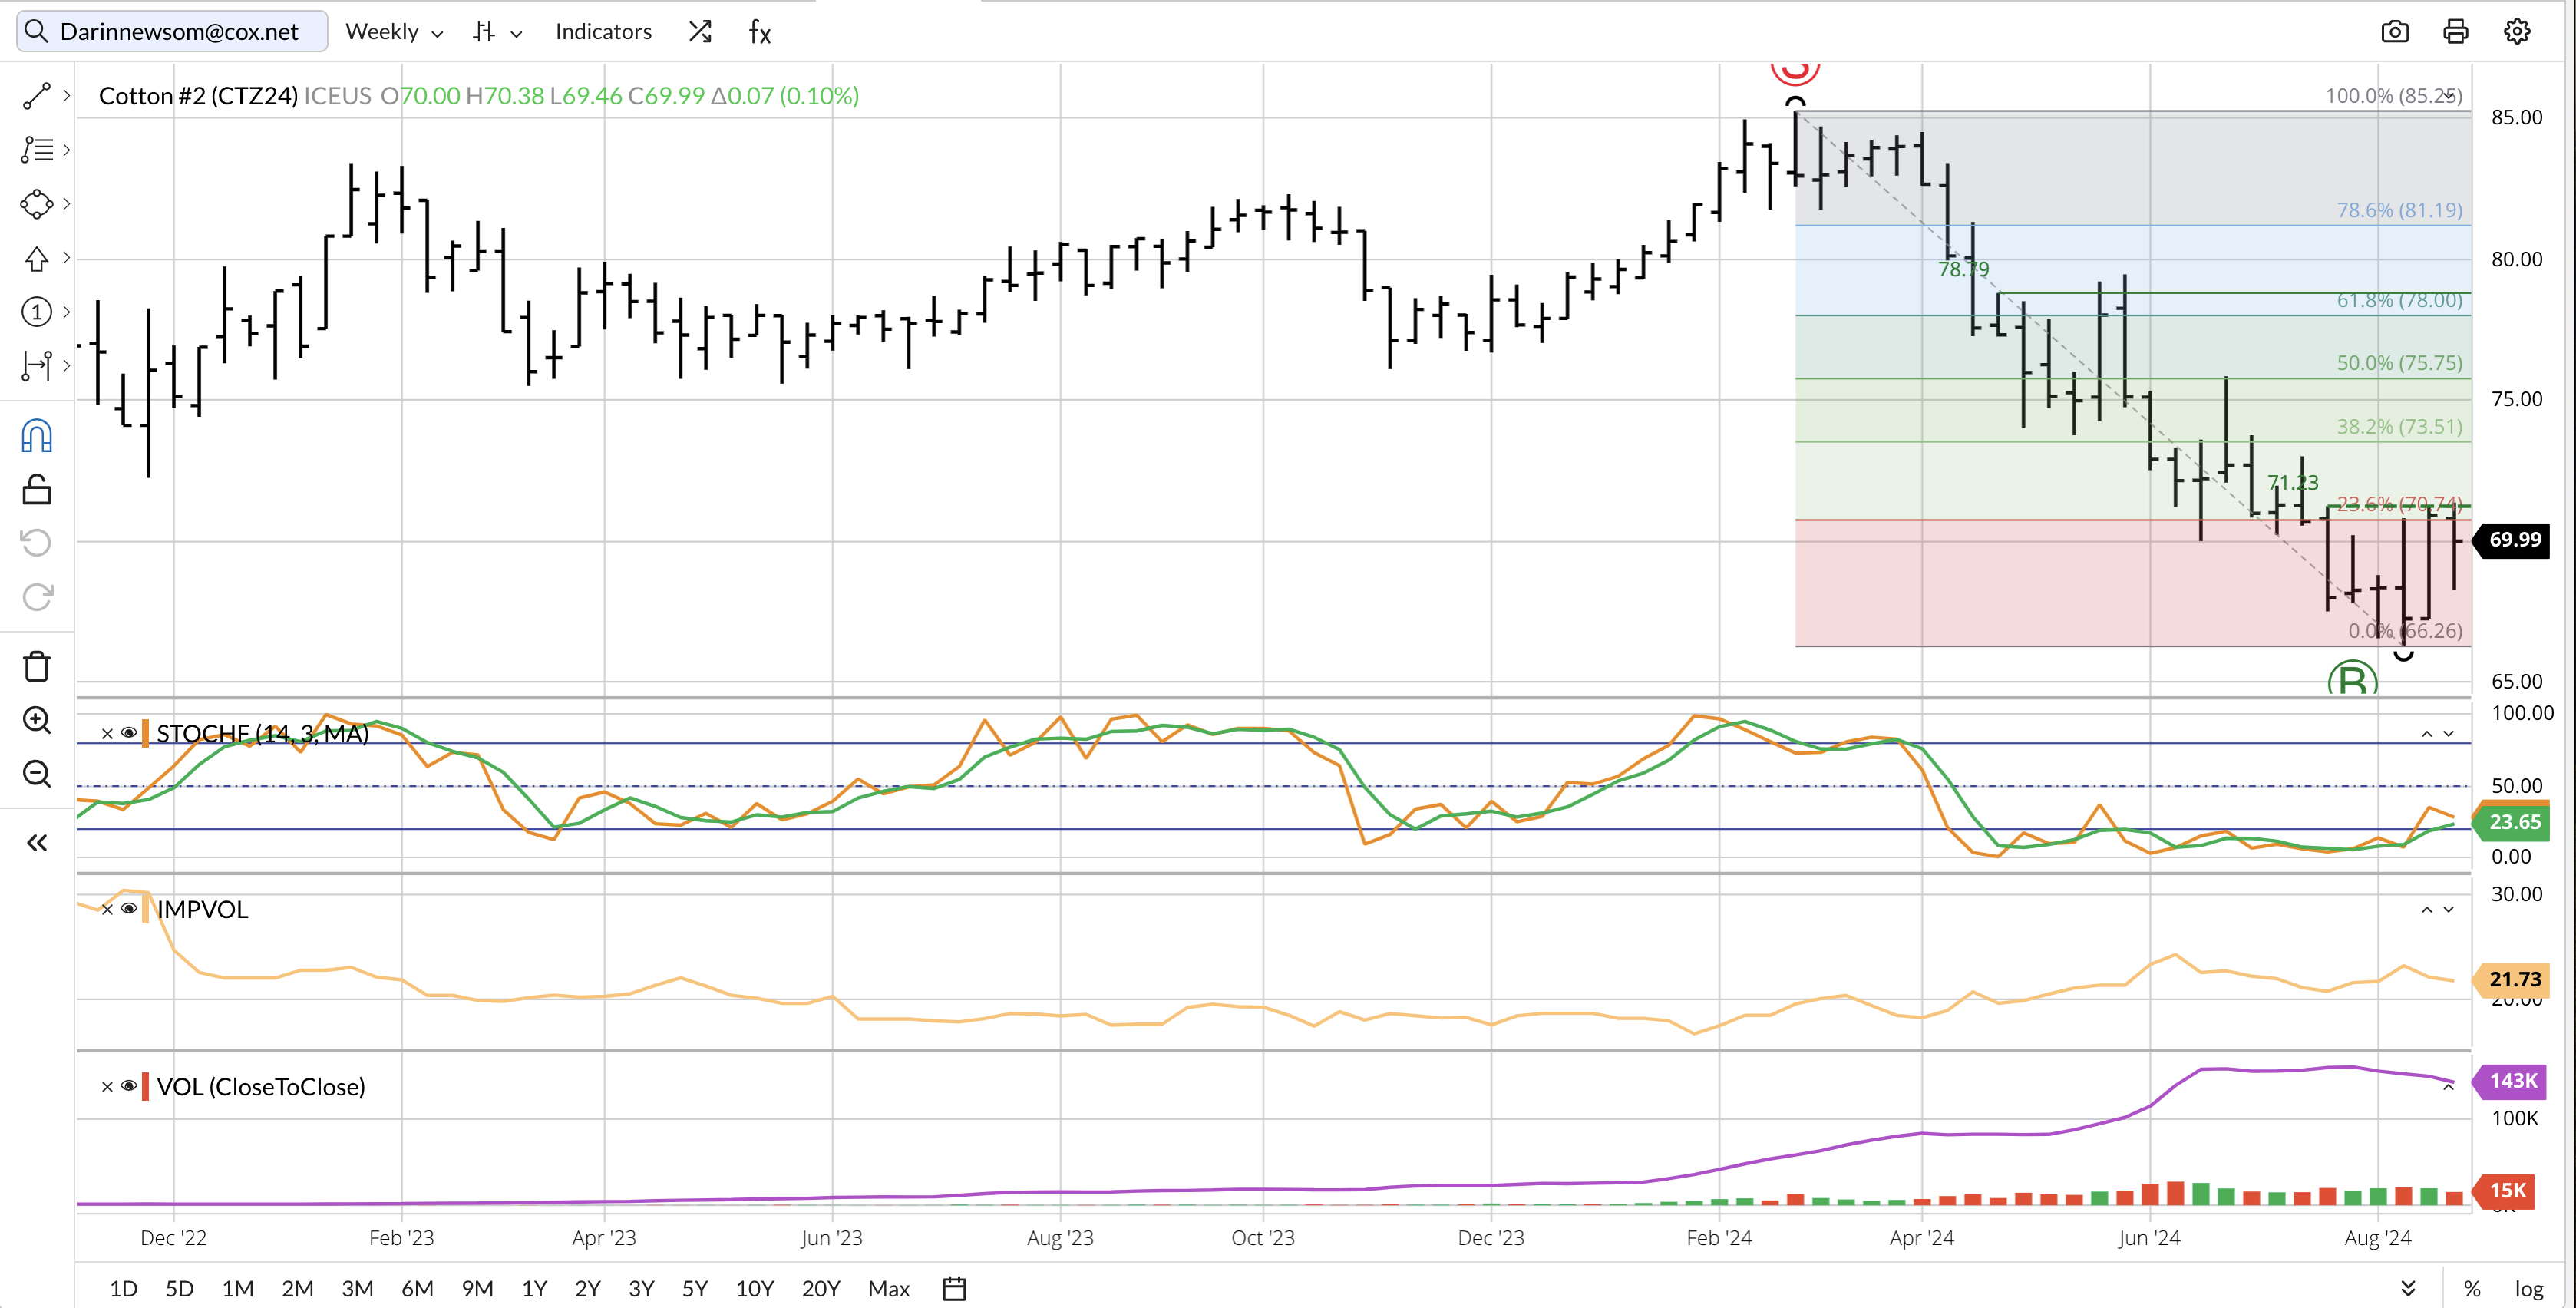2576x1308 pixels.
Task: Open the chart settings gear
Action: (x=2516, y=32)
